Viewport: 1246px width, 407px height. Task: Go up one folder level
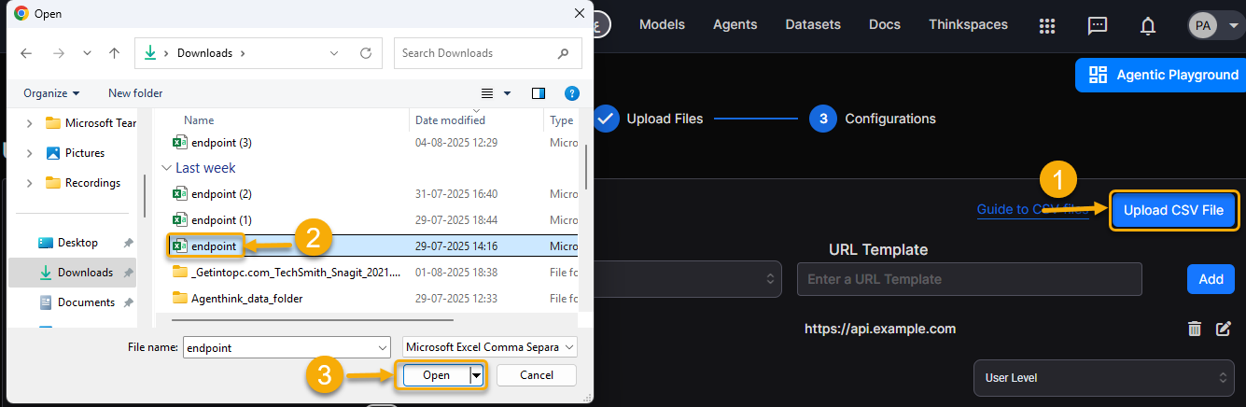coord(114,53)
